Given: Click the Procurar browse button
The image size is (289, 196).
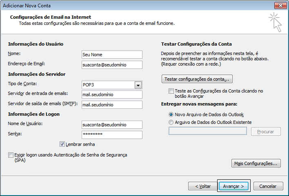Looking at the screenshot, I should [x=266, y=132].
